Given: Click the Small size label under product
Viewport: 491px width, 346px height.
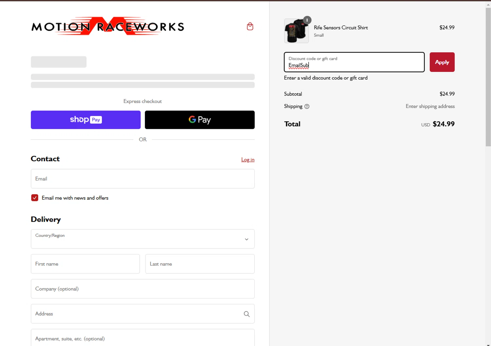Looking at the screenshot, I should pos(319,35).
